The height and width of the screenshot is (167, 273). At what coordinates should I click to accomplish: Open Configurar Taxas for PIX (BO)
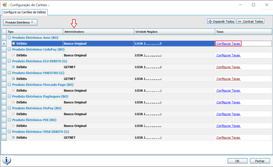(x=228, y=126)
